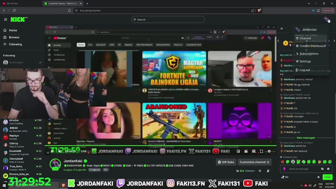This screenshot has width=336, height=189.
Task: Show previous top gifters with left chevron
Action: coord(279,41)
